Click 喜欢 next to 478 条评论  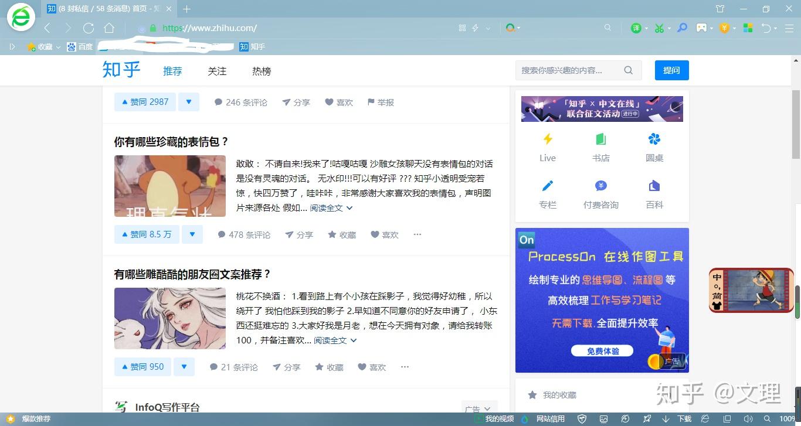[385, 234]
